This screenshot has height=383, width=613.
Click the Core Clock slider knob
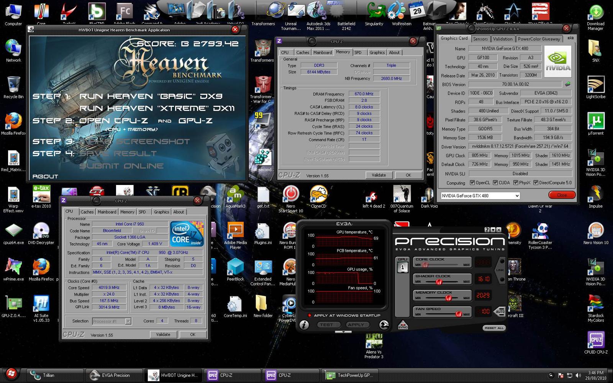(425, 265)
